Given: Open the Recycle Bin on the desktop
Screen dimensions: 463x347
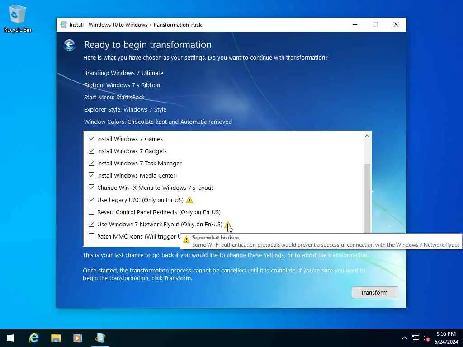Looking at the screenshot, I should pyautogui.click(x=18, y=18).
